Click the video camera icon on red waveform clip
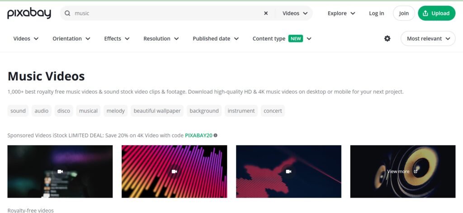 coord(288,171)
